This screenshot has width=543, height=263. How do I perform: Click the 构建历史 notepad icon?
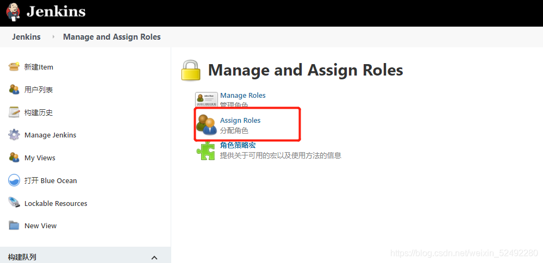click(14, 112)
